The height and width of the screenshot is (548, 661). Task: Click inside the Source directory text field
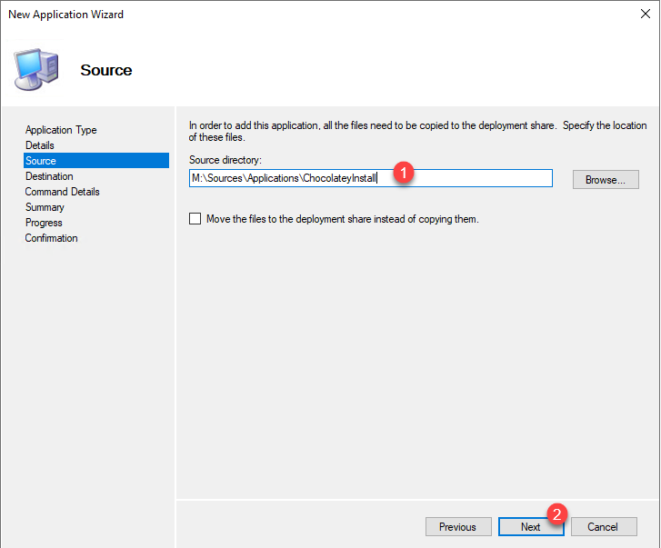[x=473, y=179]
